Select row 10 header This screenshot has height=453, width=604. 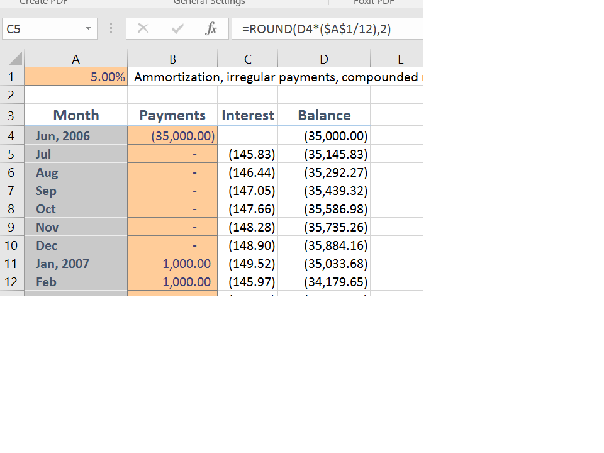[x=11, y=245]
